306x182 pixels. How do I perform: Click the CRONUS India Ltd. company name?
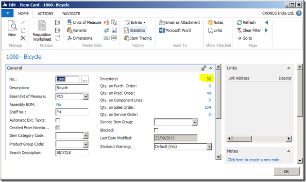[x=278, y=13]
